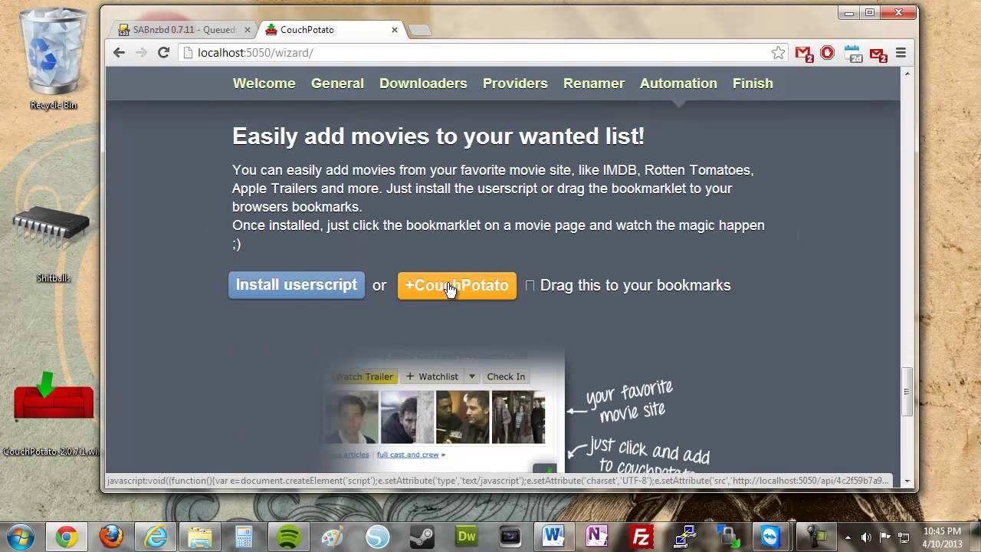Close the SABnzbd tab
Viewport: 981px width, 552px height.
(248, 30)
